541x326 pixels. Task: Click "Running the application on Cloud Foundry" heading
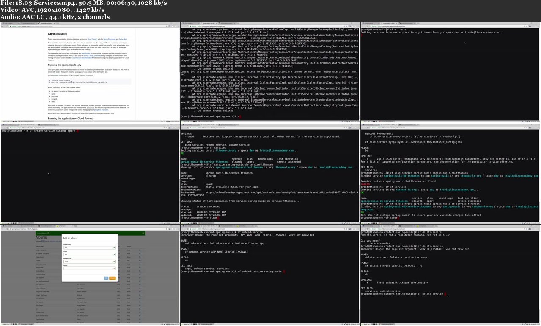click(70, 118)
